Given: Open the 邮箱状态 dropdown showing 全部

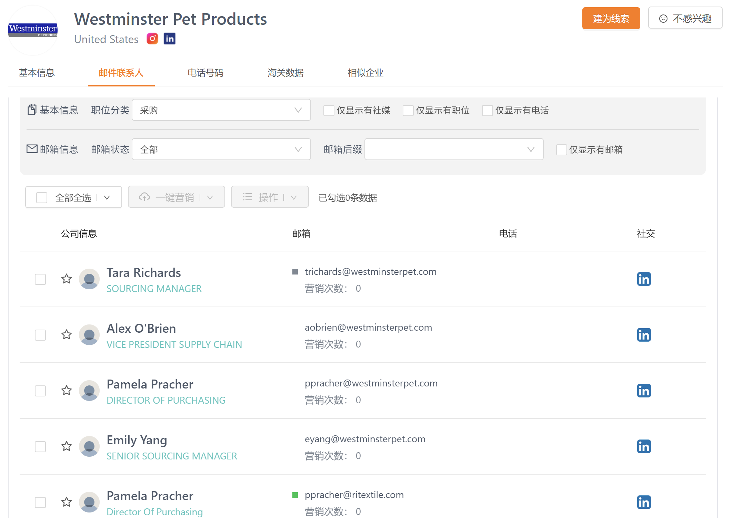Looking at the screenshot, I should coord(221,149).
